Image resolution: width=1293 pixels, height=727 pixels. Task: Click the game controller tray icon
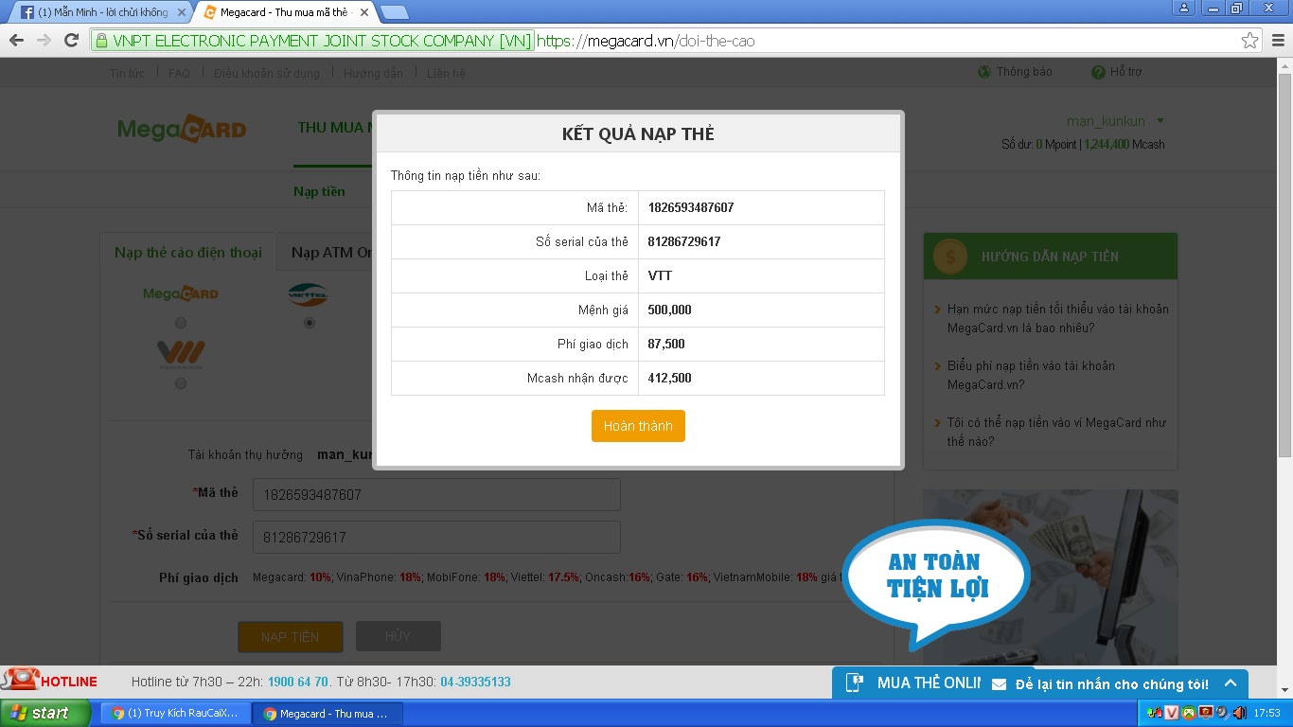[1189, 713]
